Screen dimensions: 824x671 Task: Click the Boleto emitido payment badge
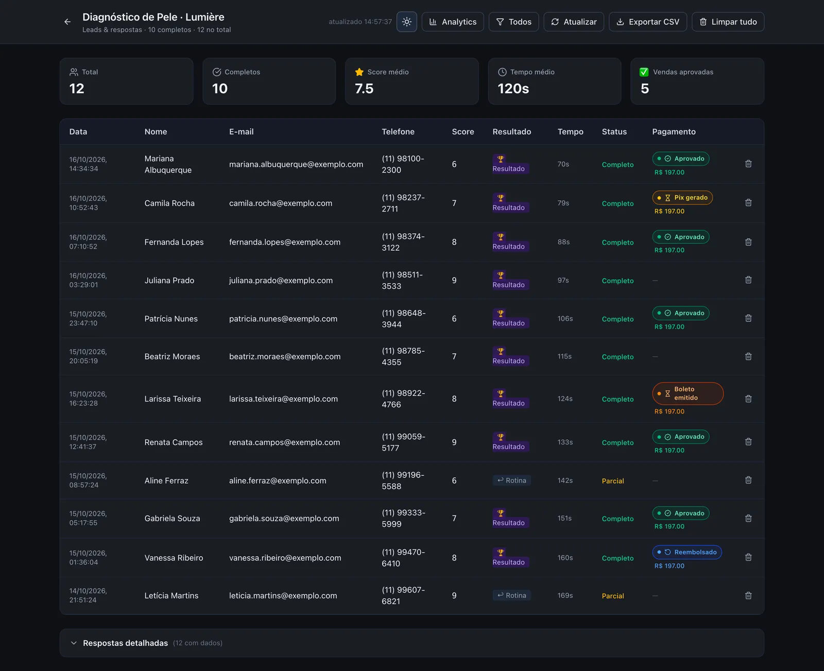(x=688, y=393)
